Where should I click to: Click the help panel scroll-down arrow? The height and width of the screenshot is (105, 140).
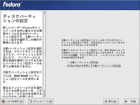pyautogui.click(x=44, y=96)
